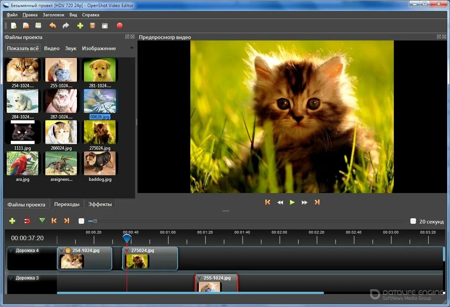Screen dimensions: 450x307
Task: Add a track with the timeline plus icon
Action: tap(12, 221)
